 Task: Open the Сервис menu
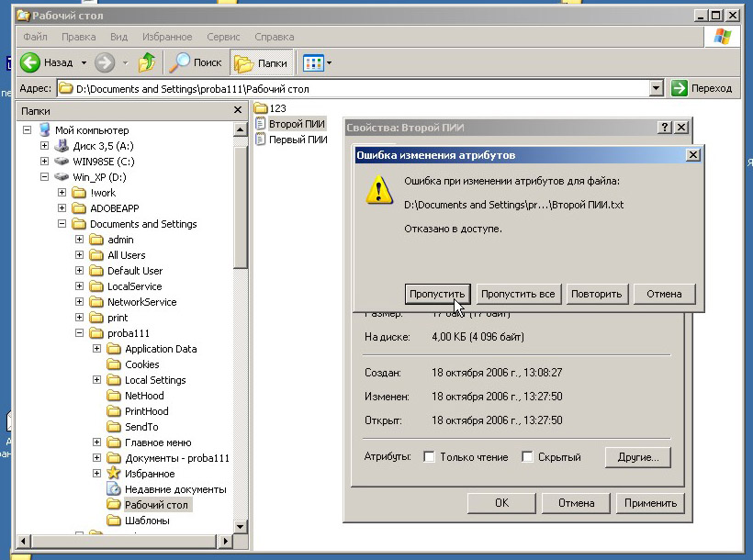click(x=223, y=37)
